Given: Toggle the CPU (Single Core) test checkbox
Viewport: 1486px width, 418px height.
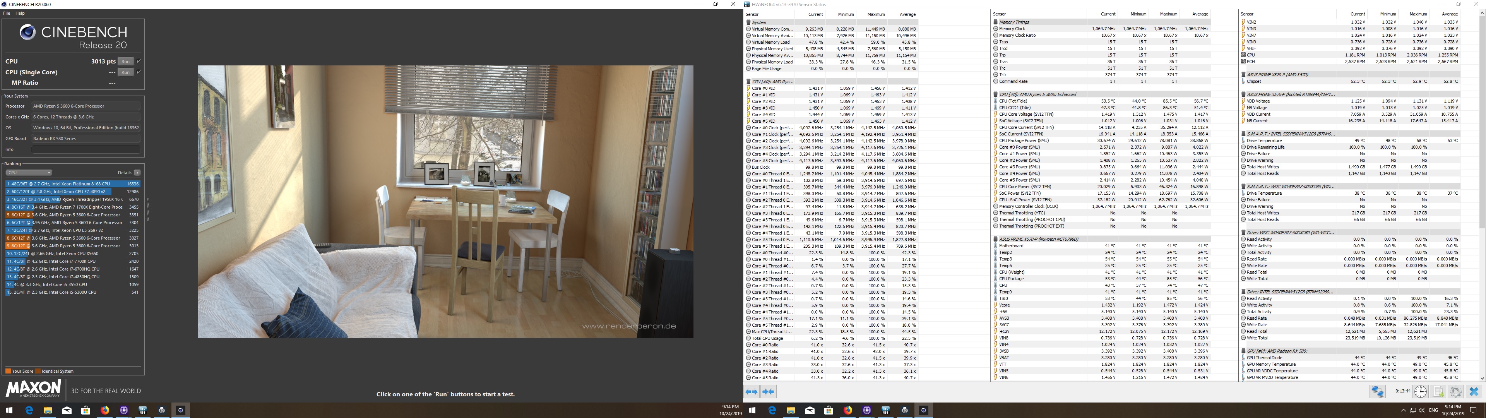Looking at the screenshot, I should click(139, 72).
